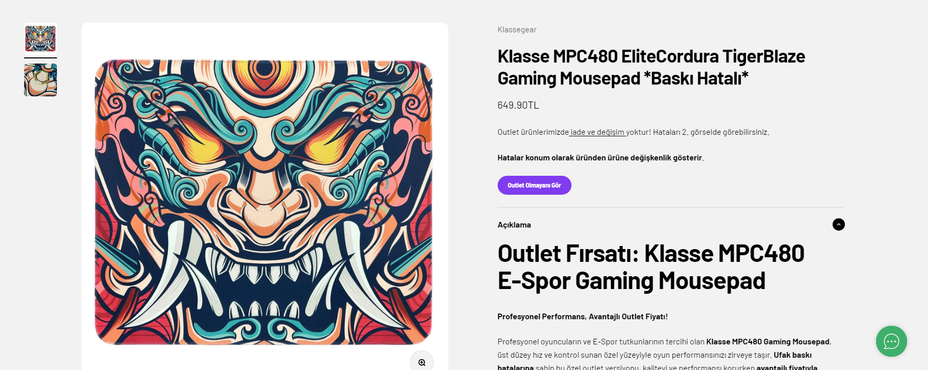This screenshot has width=928, height=370.
Task: Click the 649.90TL price text
Action: 518,105
